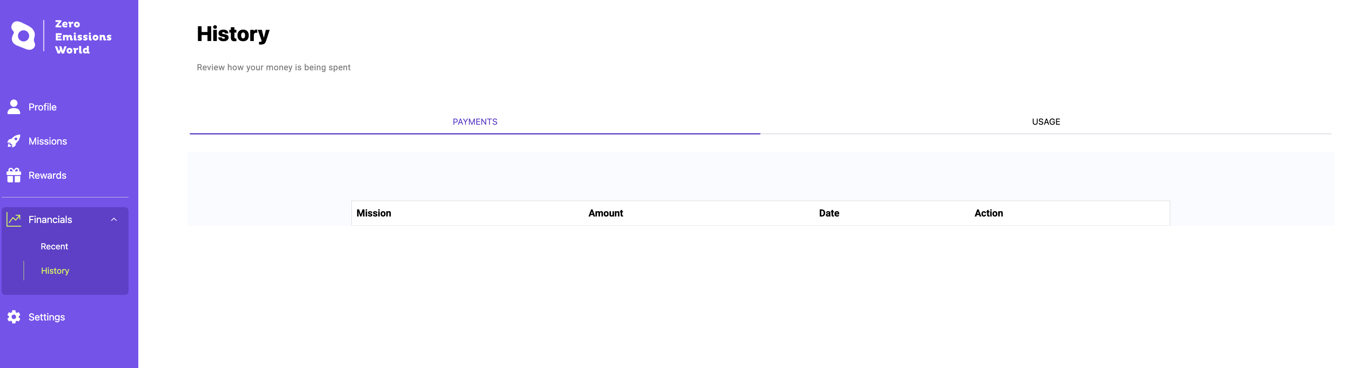The width and height of the screenshot is (1361, 368).
Task: Click the Zero Emissions World logo icon
Action: pyautogui.click(x=23, y=36)
